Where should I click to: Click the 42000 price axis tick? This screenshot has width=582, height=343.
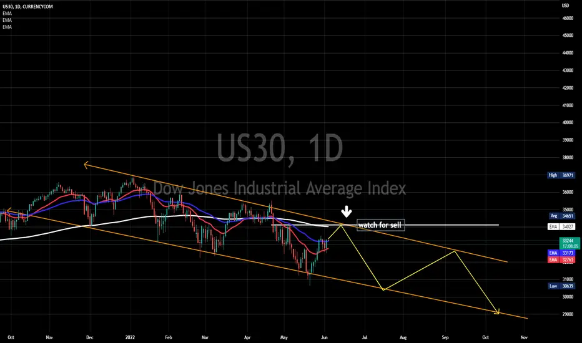tap(568, 88)
